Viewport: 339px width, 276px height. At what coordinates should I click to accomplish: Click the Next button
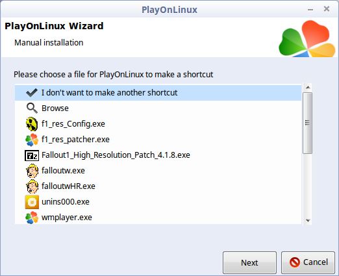[249, 262]
